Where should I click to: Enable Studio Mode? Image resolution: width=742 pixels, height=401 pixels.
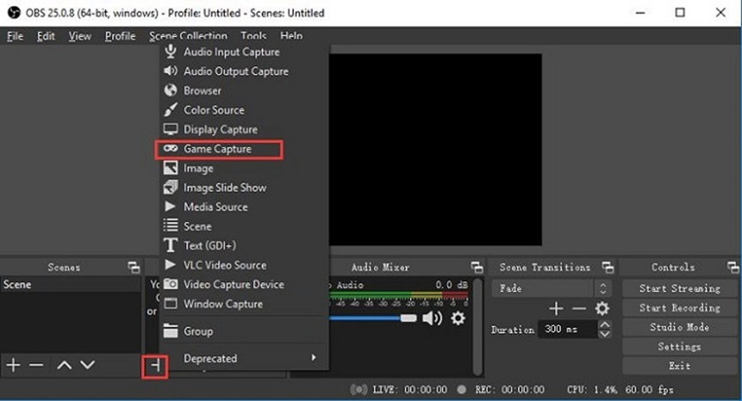(679, 327)
